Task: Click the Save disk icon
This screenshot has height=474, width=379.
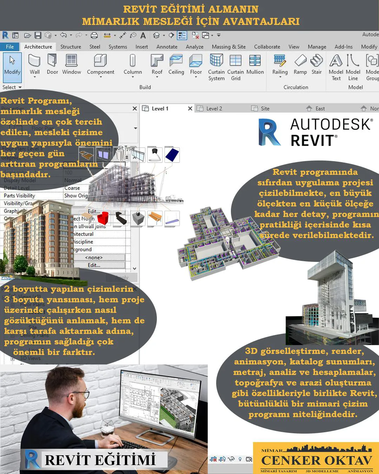Action: [38, 35]
